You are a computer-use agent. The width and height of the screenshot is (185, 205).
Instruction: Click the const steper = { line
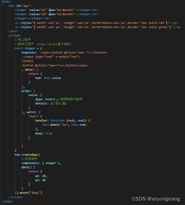click(x=28, y=48)
